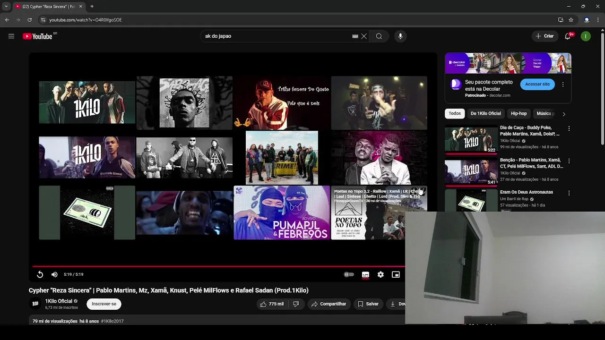Save video with Salvar button
605x340 pixels.
[x=368, y=304]
